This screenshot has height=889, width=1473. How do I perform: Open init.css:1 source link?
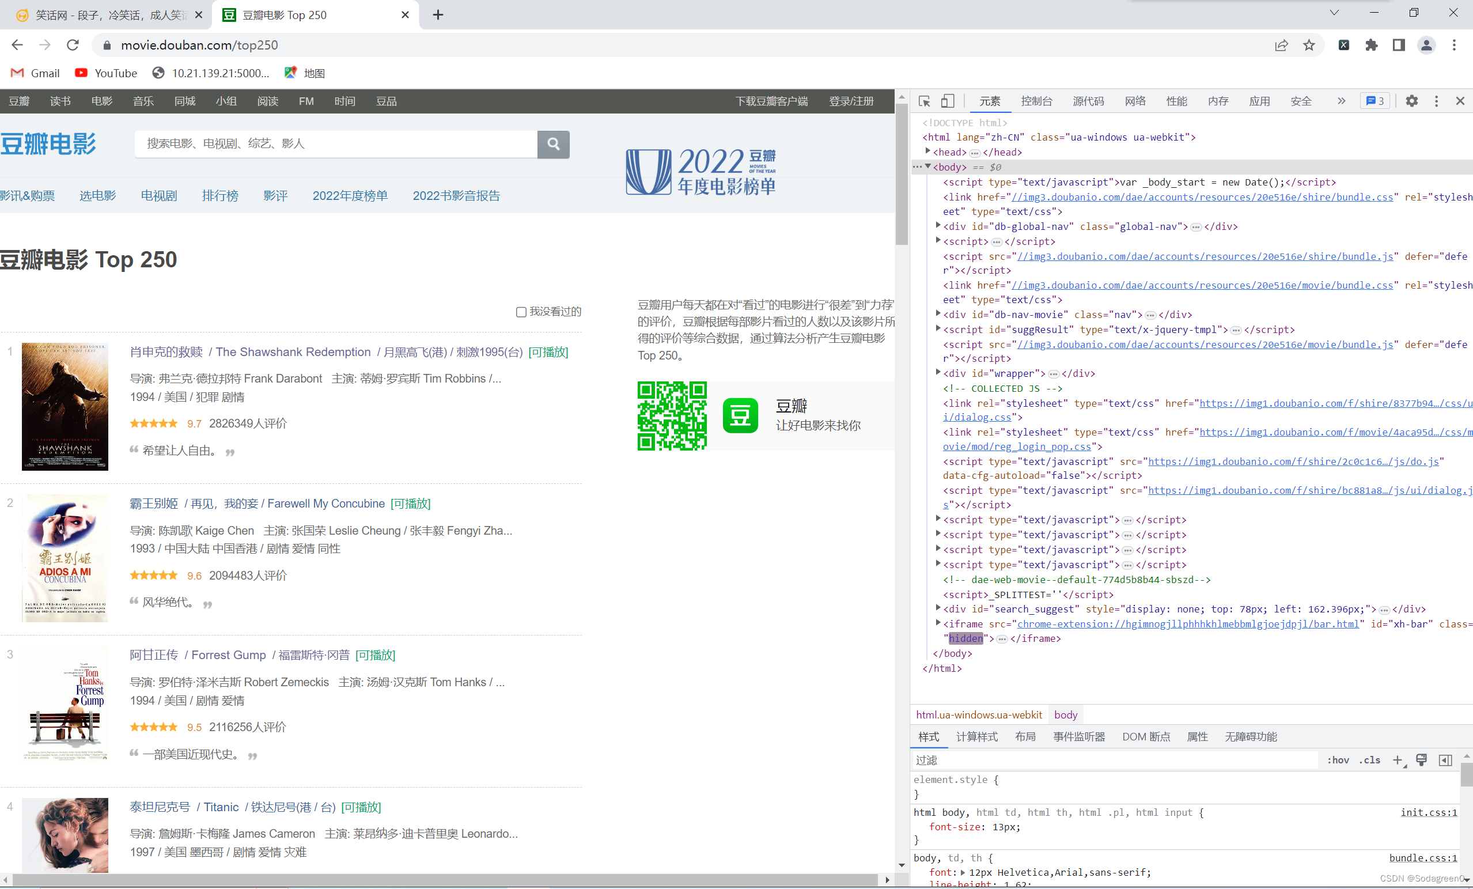tap(1429, 812)
